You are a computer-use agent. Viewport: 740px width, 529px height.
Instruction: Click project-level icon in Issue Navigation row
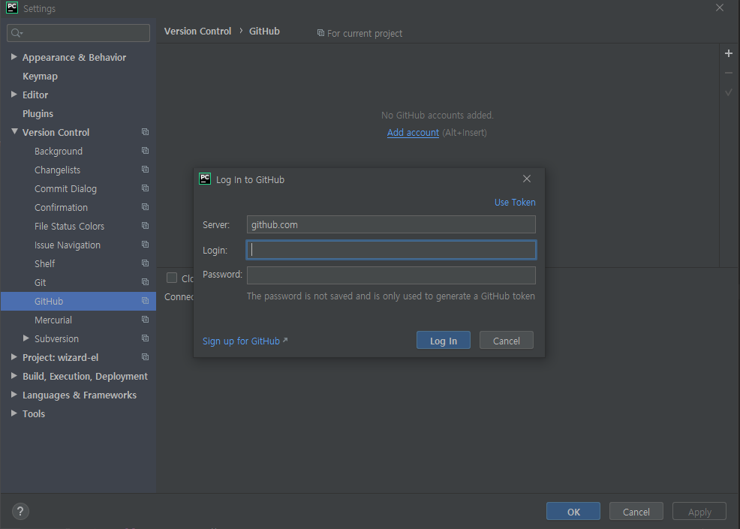pyautogui.click(x=146, y=245)
